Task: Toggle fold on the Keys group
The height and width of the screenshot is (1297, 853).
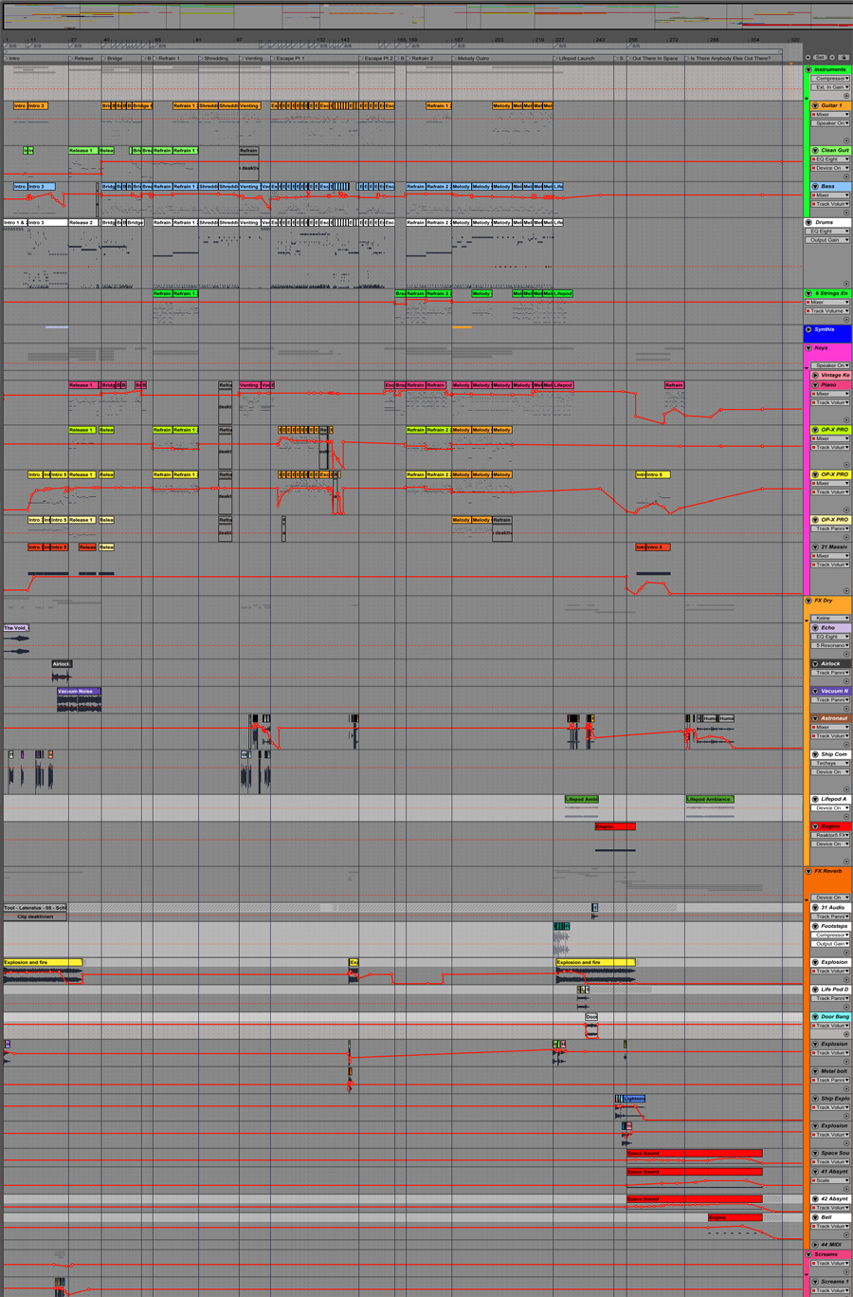Action: click(x=808, y=348)
